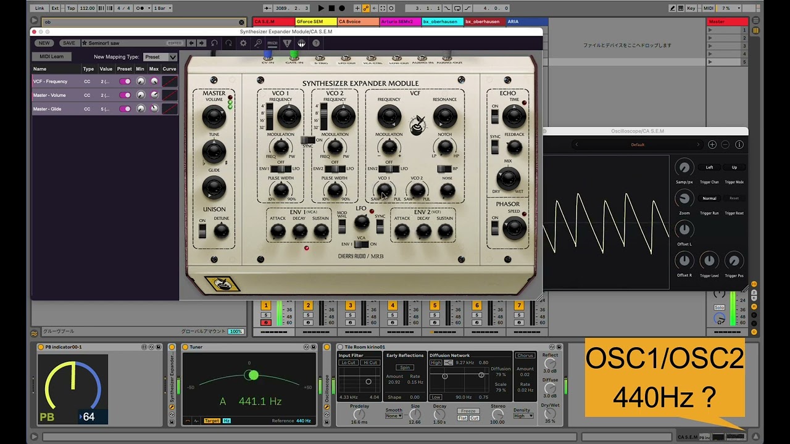The height and width of the screenshot is (444, 790).
Task: Open the S.E.M plugin settings gear
Action: click(243, 43)
